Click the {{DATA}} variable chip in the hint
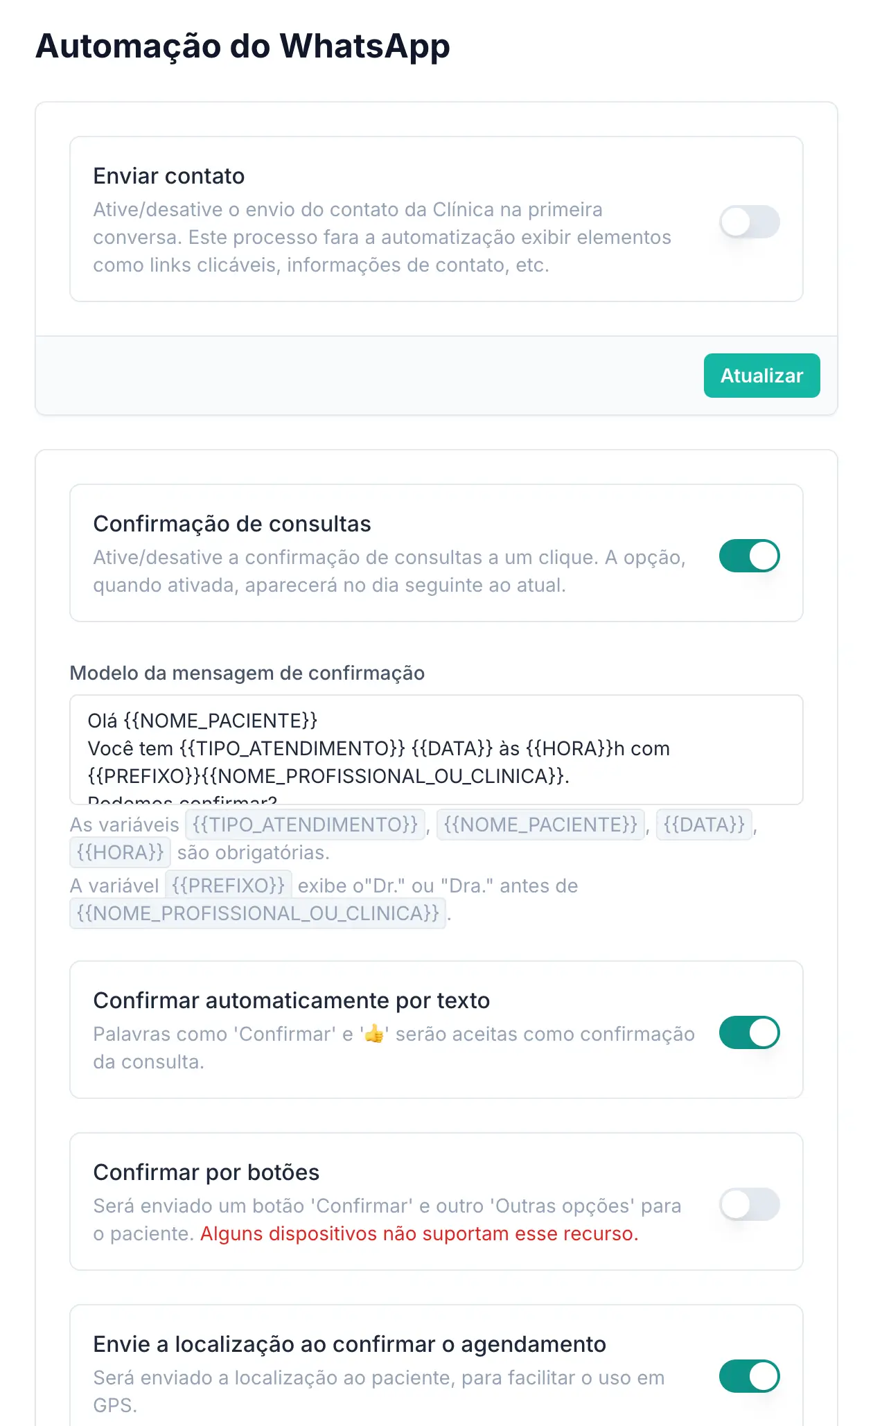This screenshot has width=873, height=1426. point(704,825)
